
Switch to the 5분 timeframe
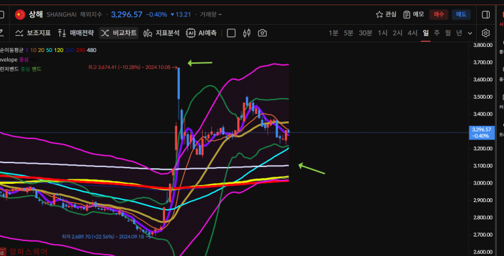tap(348, 33)
